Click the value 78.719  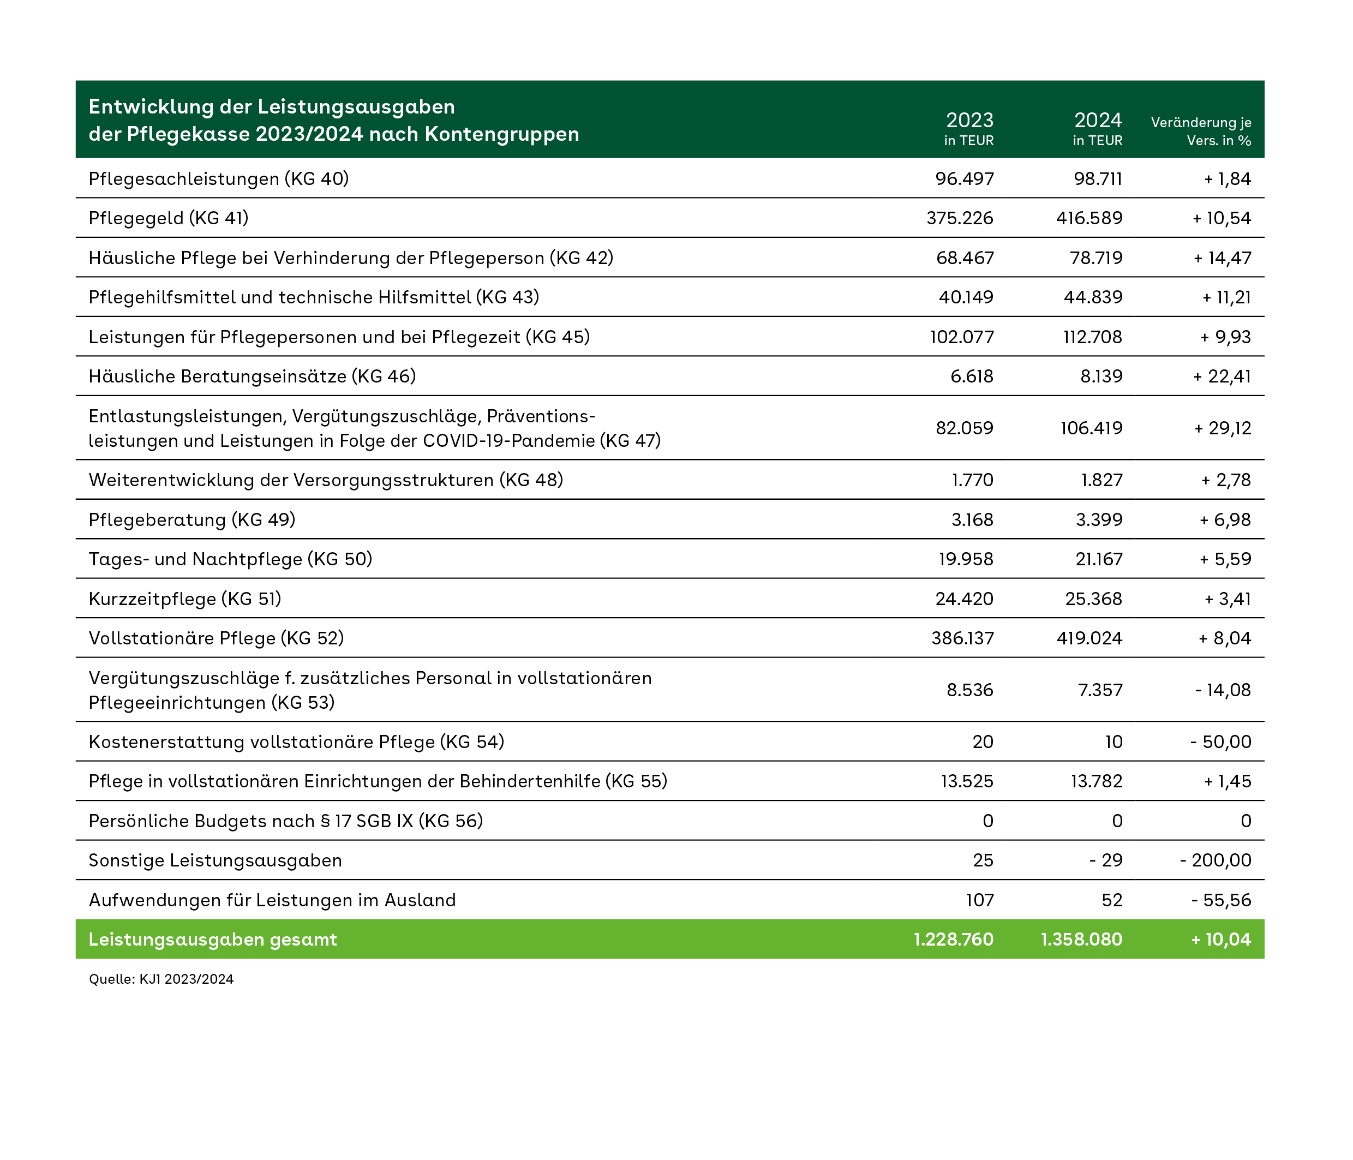pyautogui.click(x=1095, y=258)
